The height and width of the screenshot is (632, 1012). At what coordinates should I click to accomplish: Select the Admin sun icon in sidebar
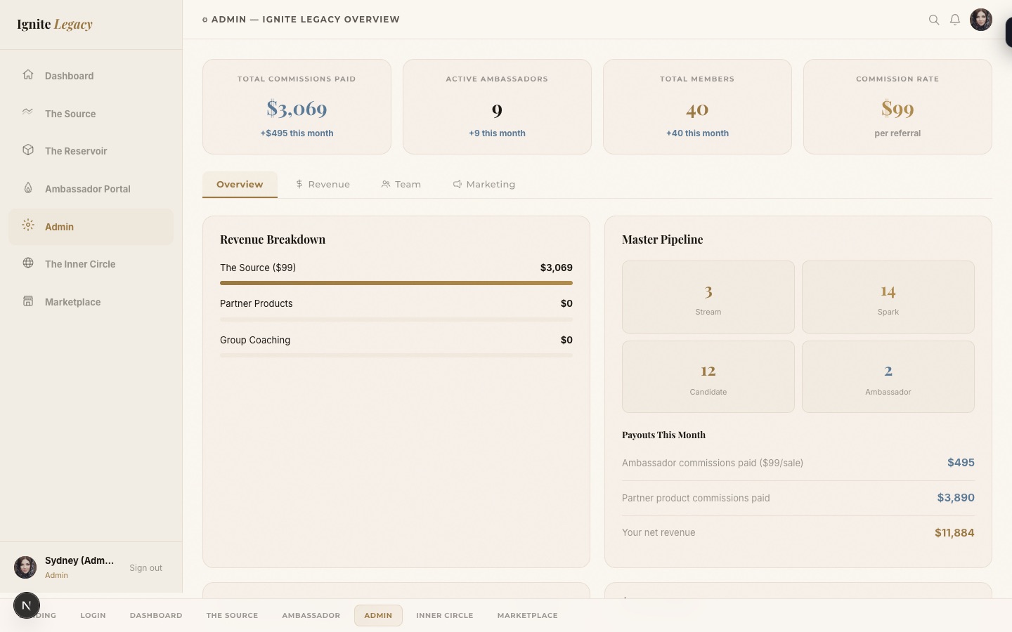tap(27, 226)
